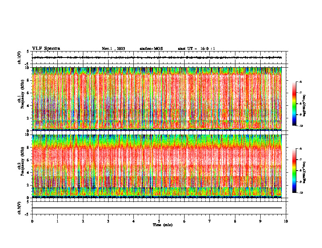Click the ch.1 spectrogram panel

[x=157, y=99]
